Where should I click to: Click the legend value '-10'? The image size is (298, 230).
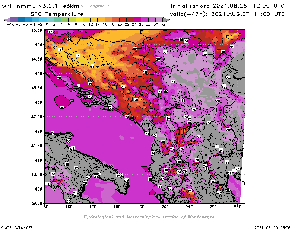11,24
